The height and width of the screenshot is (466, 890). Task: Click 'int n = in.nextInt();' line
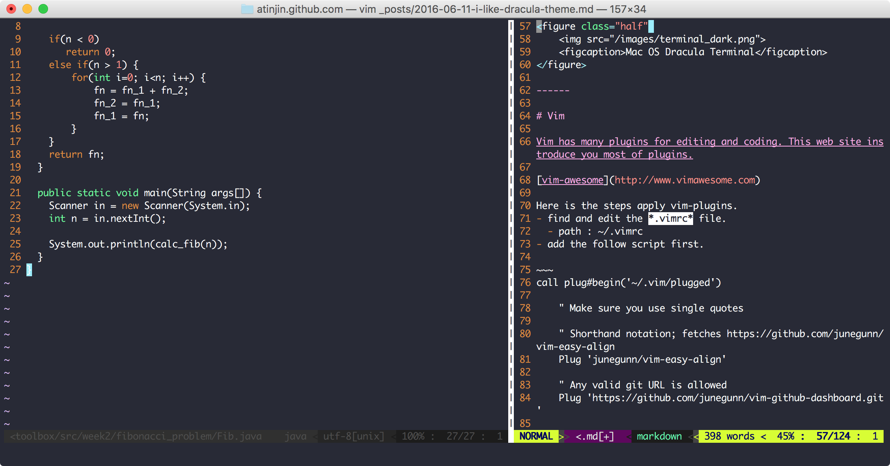(x=107, y=219)
